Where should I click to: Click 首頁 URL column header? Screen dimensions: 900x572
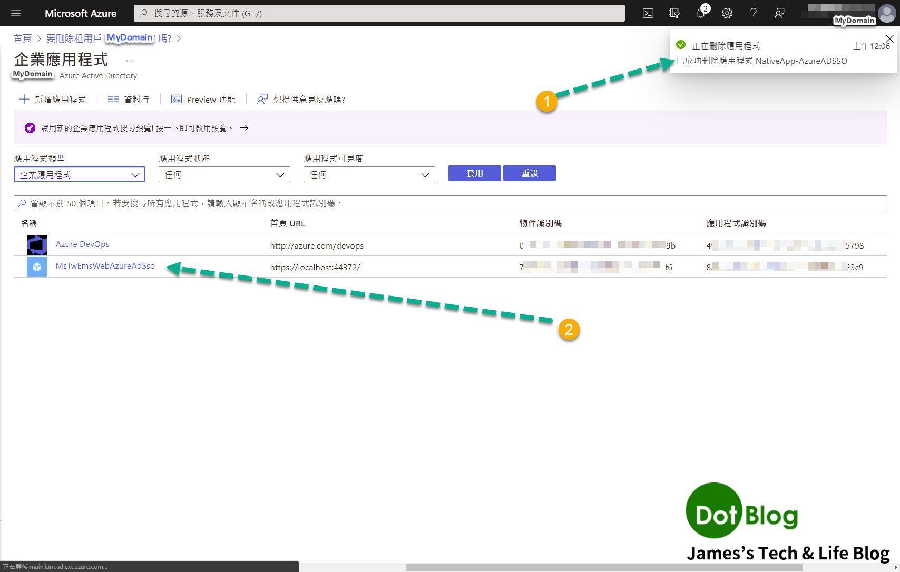click(x=288, y=223)
